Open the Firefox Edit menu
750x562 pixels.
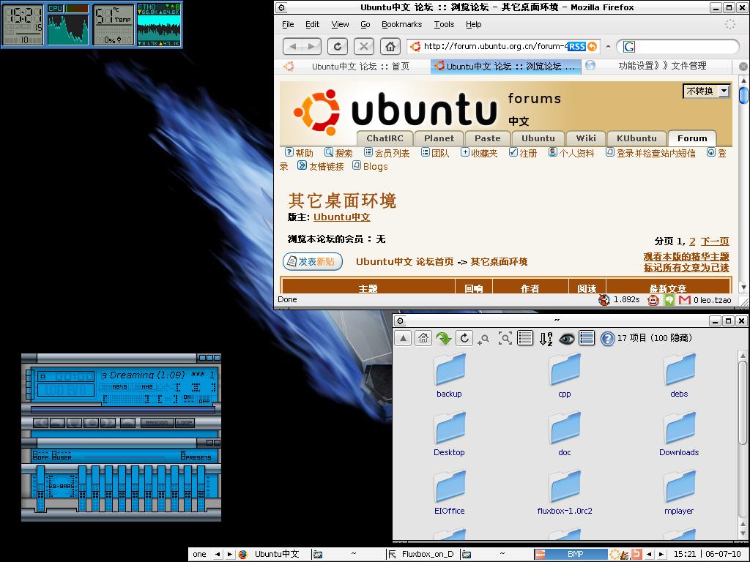click(x=312, y=24)
